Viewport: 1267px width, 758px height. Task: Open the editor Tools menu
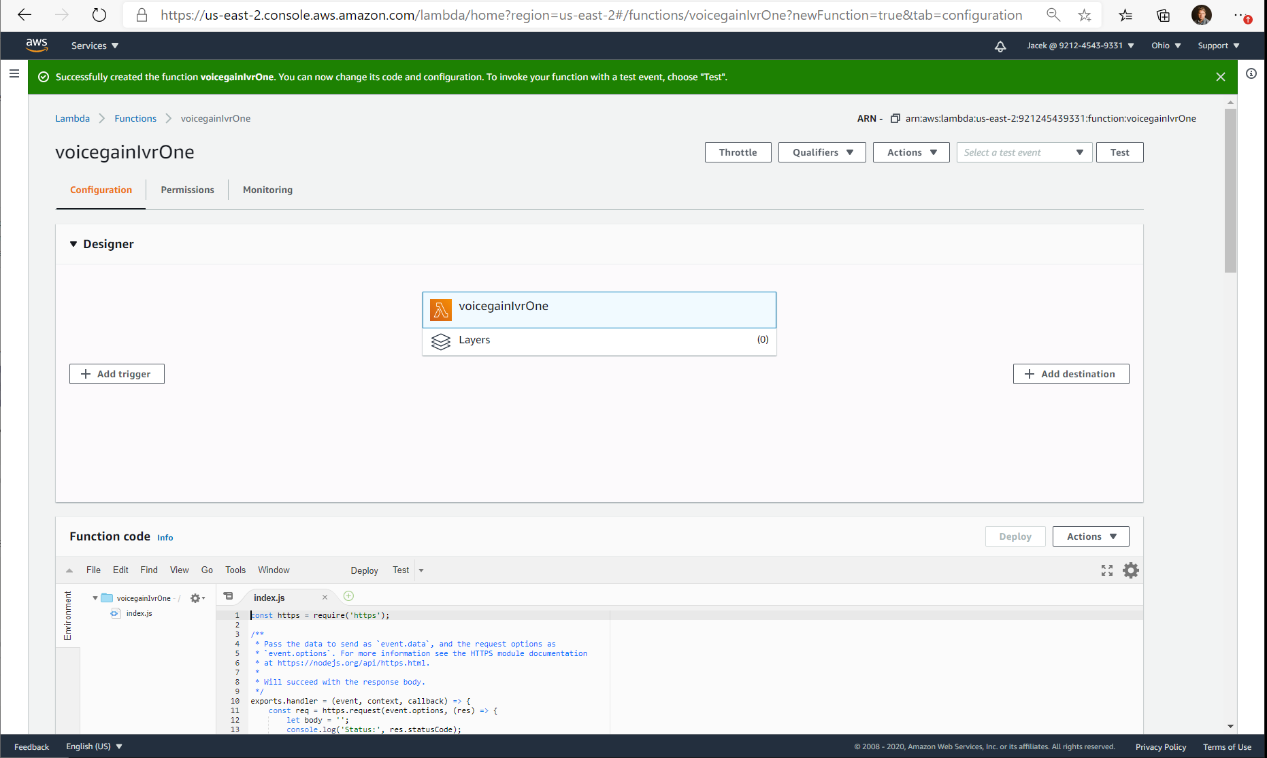coord(235,570)
